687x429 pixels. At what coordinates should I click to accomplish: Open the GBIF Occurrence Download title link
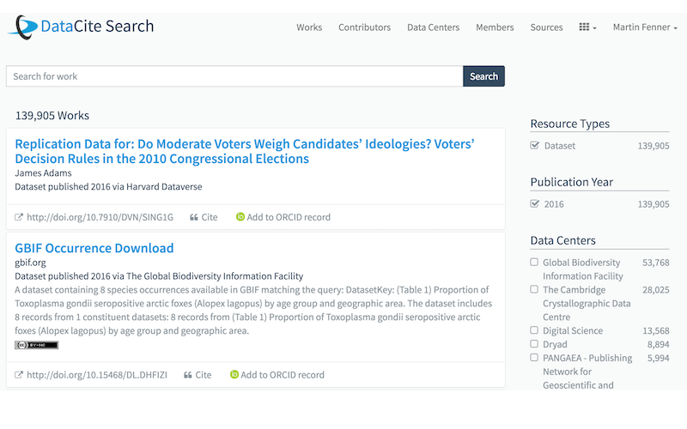94,249
